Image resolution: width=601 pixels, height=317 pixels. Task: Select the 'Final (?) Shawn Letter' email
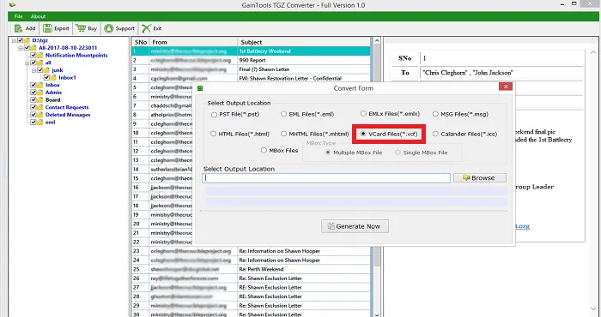click(x=252, y=69)
